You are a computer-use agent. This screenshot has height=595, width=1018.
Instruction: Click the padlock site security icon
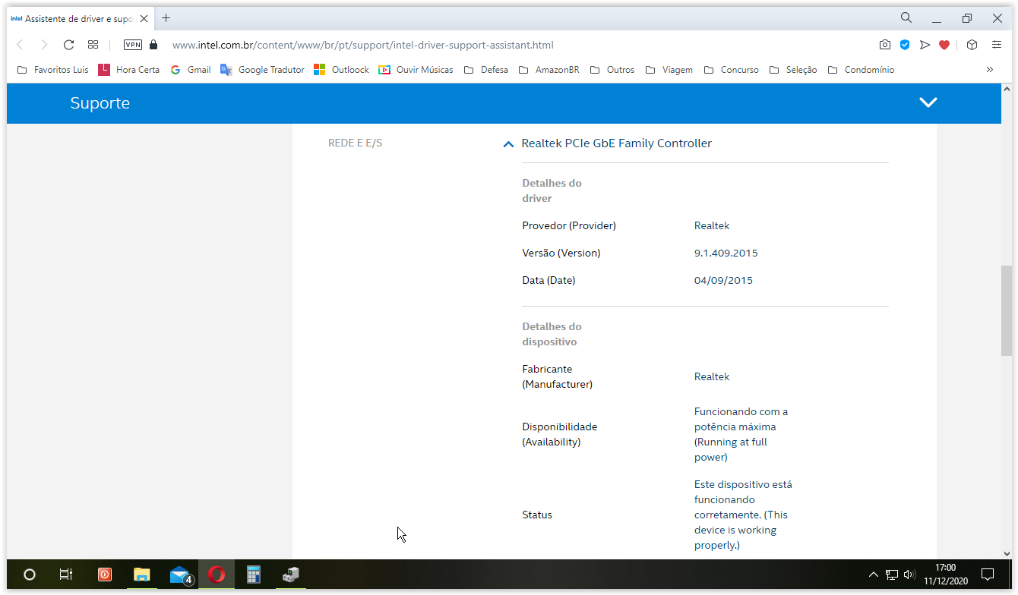(x=153, y=45)
